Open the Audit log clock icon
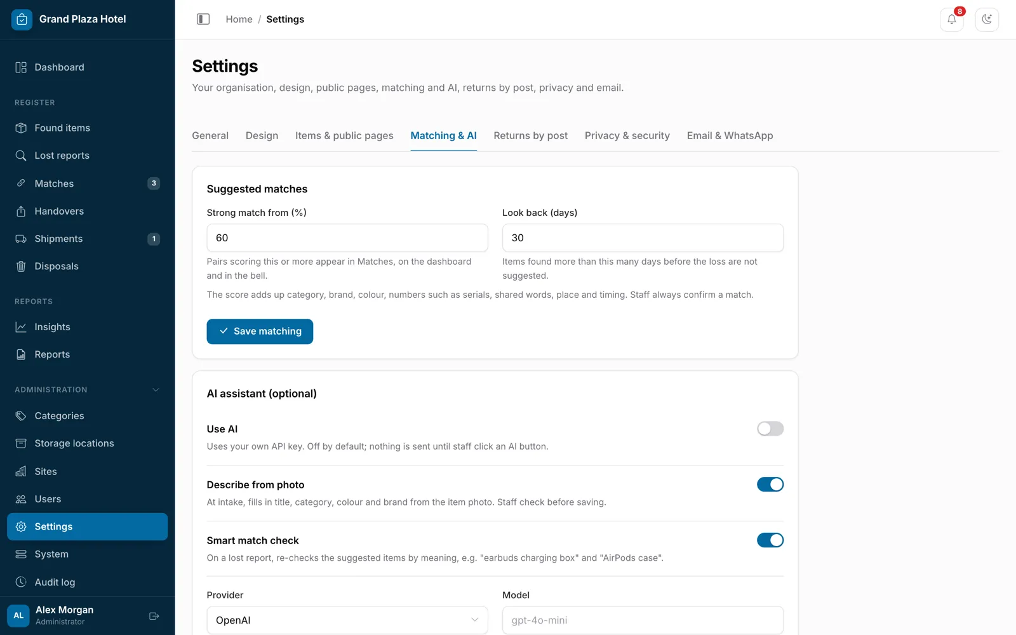This screenshot has width=1016, height=635. tap(21, 582)
